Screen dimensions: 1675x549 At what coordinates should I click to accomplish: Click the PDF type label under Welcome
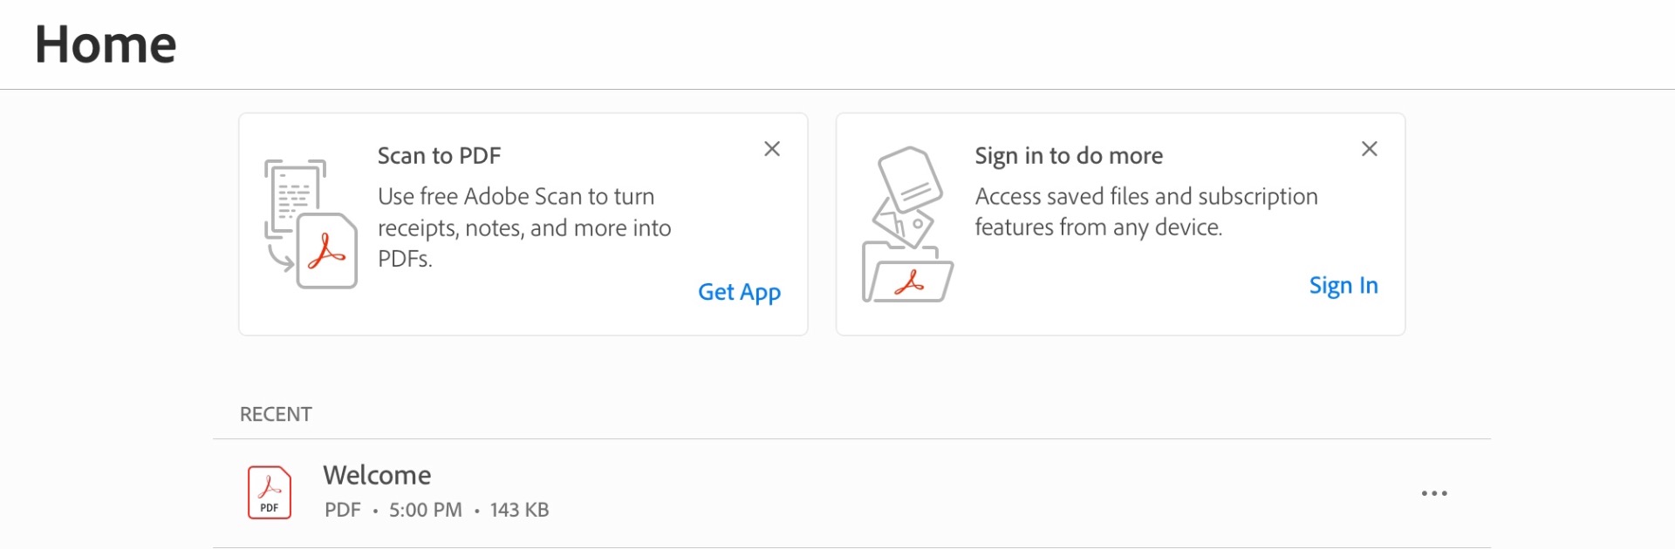[342, 510]
